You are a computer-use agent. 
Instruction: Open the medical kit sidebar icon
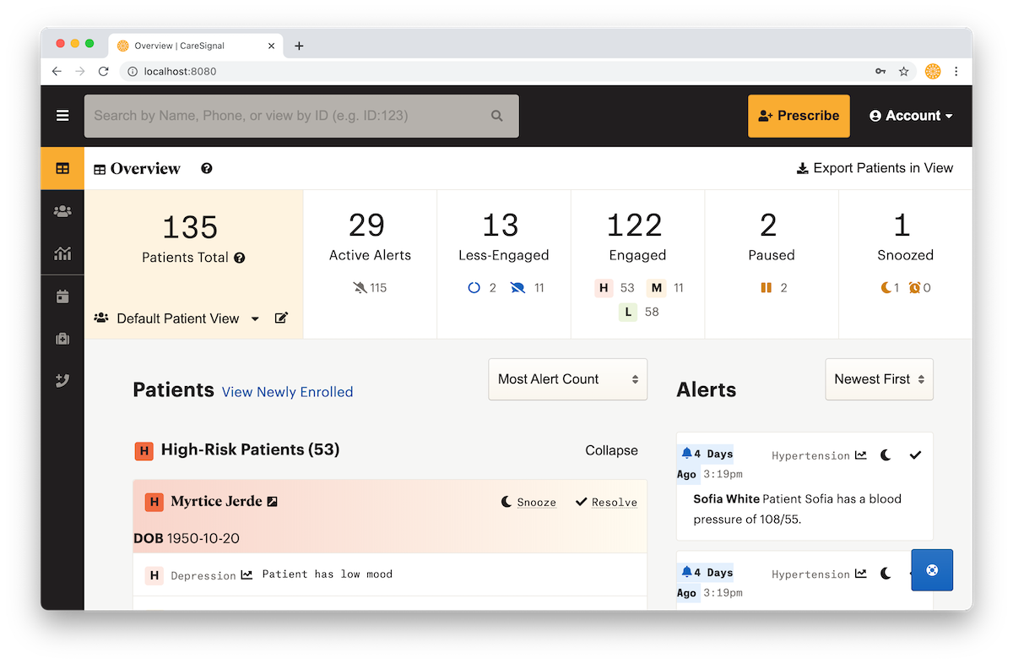click(62, 339)
